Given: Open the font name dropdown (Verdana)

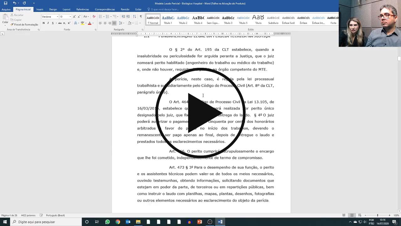Looking at the screenshot, I should tap(57, 17).
